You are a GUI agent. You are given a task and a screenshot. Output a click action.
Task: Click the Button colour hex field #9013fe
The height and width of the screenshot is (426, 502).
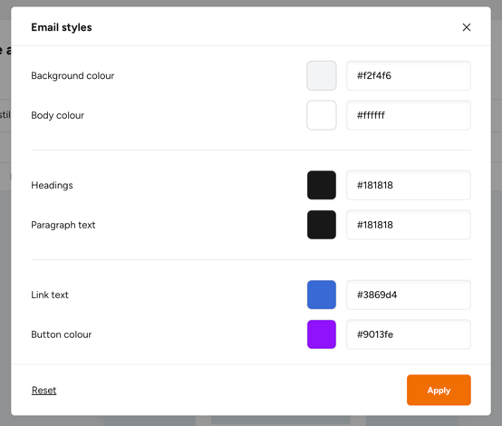tap(409, 334)
